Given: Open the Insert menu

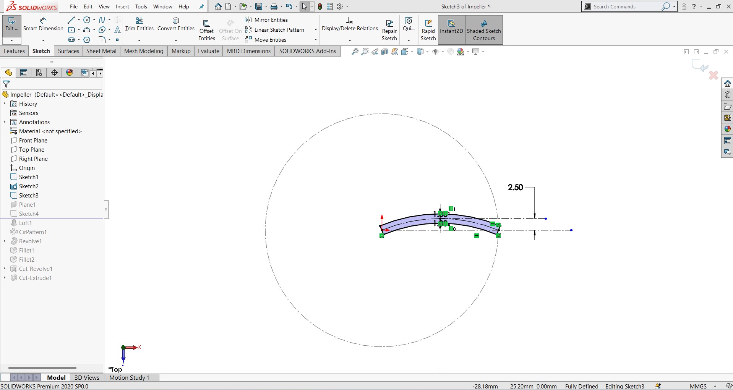Looking at the screenshot, I should coord(122,6).
